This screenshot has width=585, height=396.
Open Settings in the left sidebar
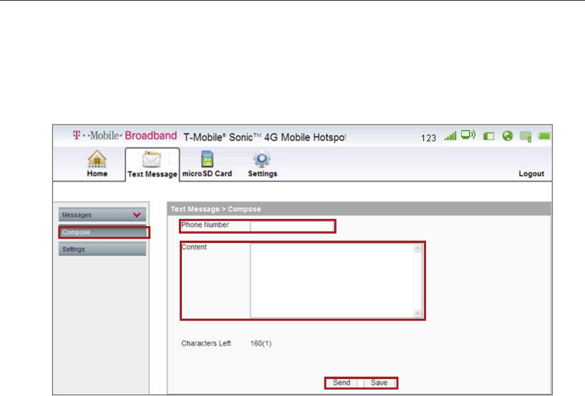[102, 249]
